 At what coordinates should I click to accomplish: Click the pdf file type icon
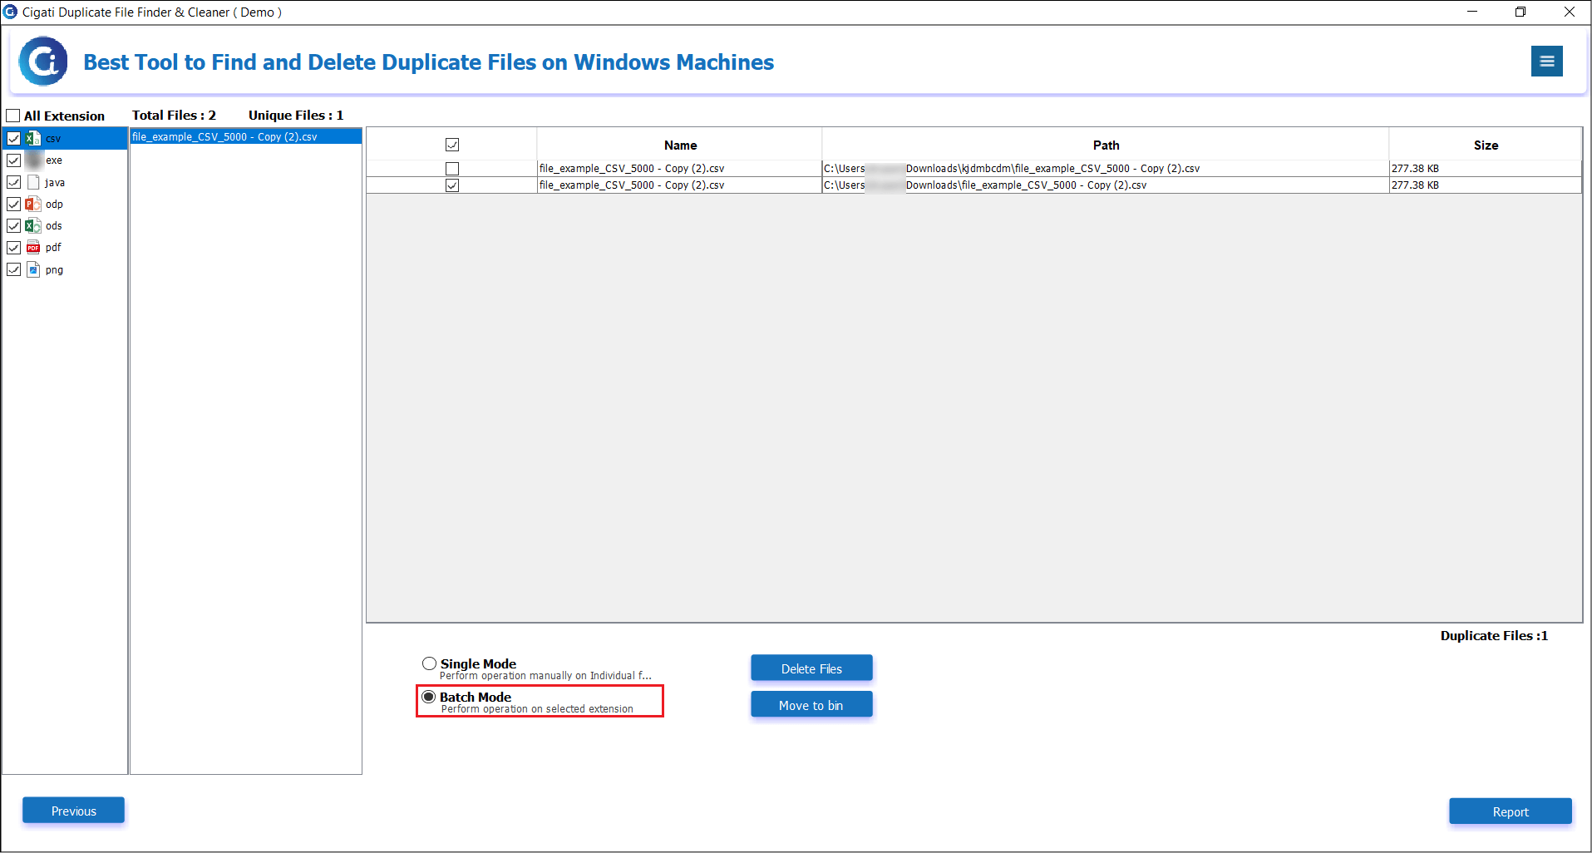click(x=33, y=247)
